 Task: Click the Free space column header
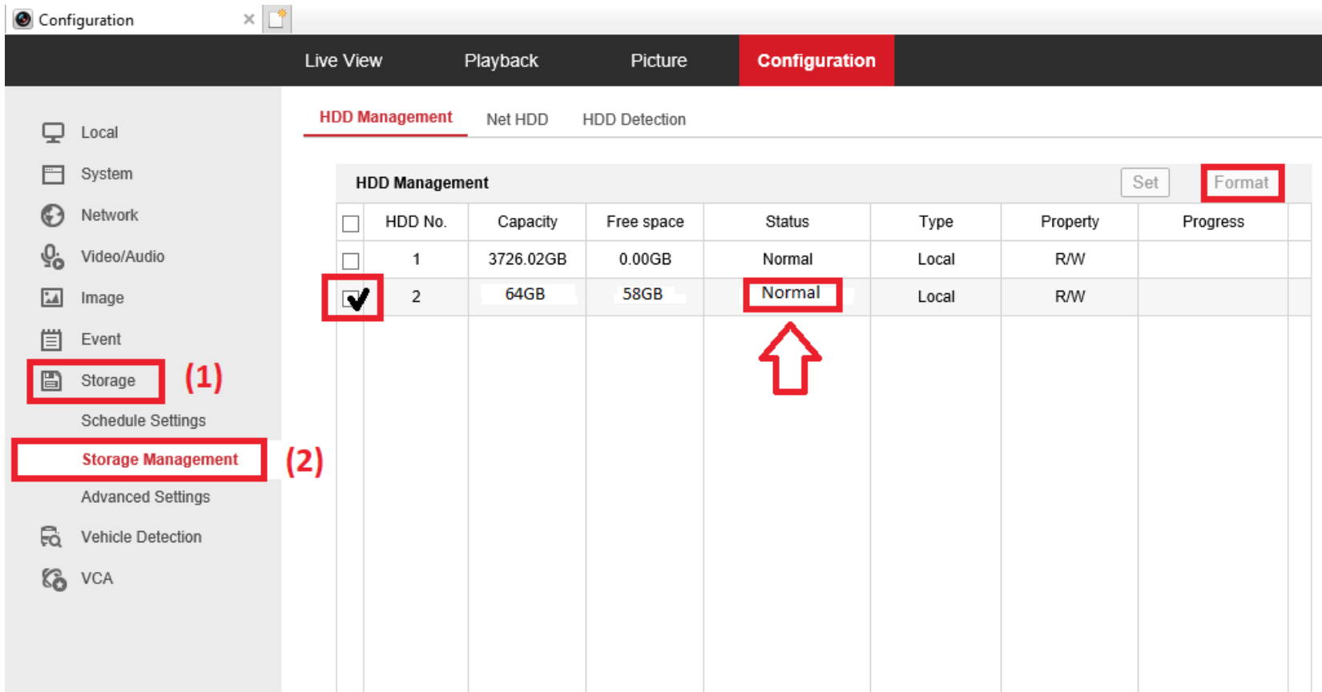pyautogui.click(x=645, y=222)
